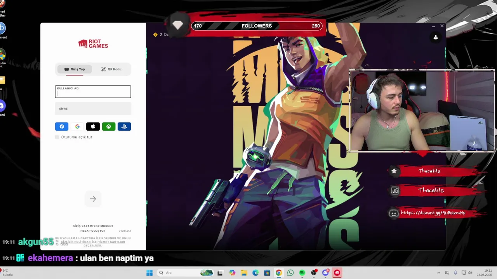Click the taskbar 'Ara' search box
The width and height of the screenshot is (497, 279).
[x=185, y=273]
